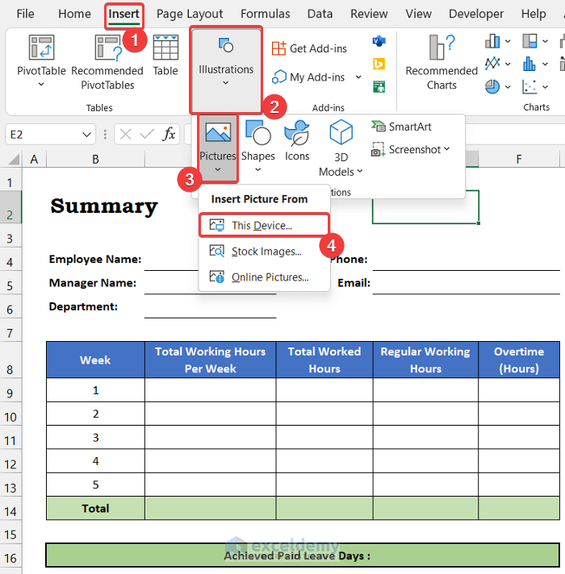Insert SmartArt graphic
Image resolution: width=565 pixels, height=574 pixels.
[401, 127]
